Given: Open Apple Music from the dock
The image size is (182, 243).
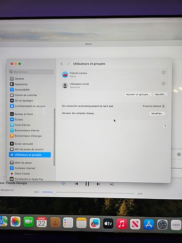Looking at the screenshot, I should [122, 224].
